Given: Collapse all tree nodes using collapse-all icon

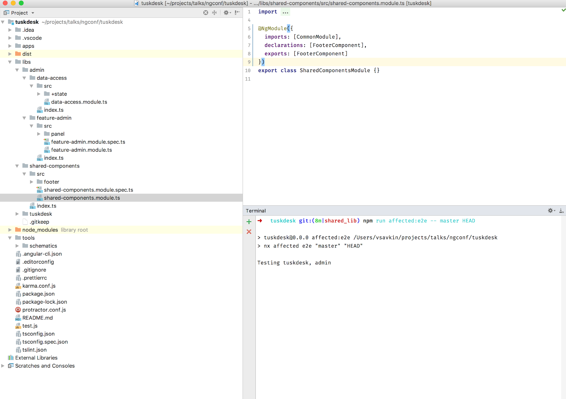Looking at the screenshot, I should [214, 13].
